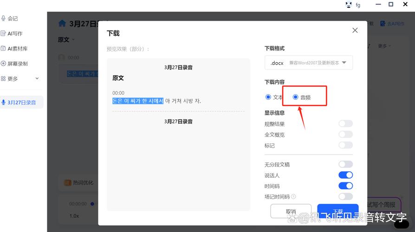Click the 更多 grid icon in sidebar

tap(3, 78)
